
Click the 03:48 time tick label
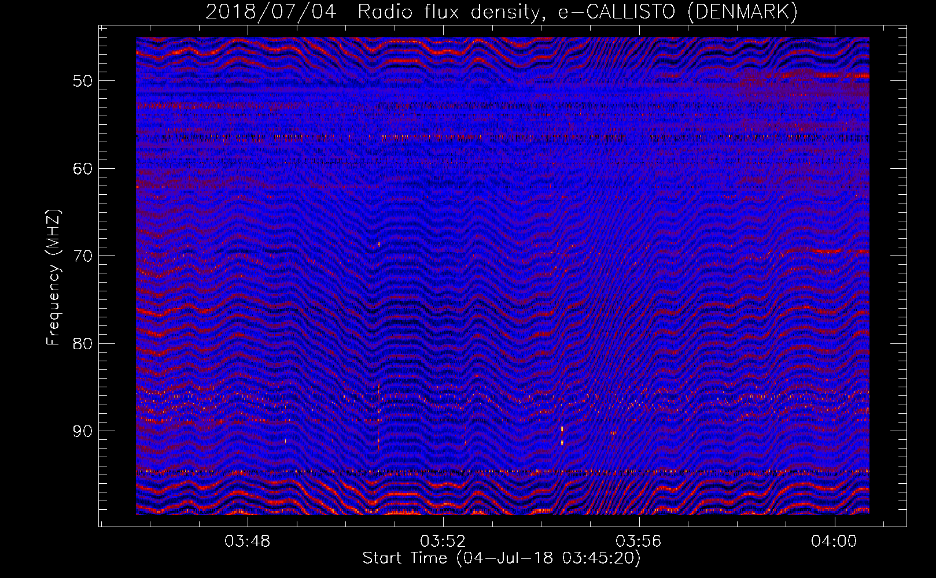248,542
